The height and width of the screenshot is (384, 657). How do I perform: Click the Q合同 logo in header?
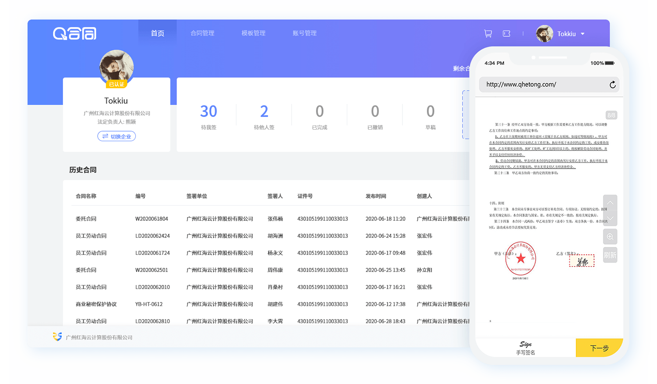click(x=74, y=33)
